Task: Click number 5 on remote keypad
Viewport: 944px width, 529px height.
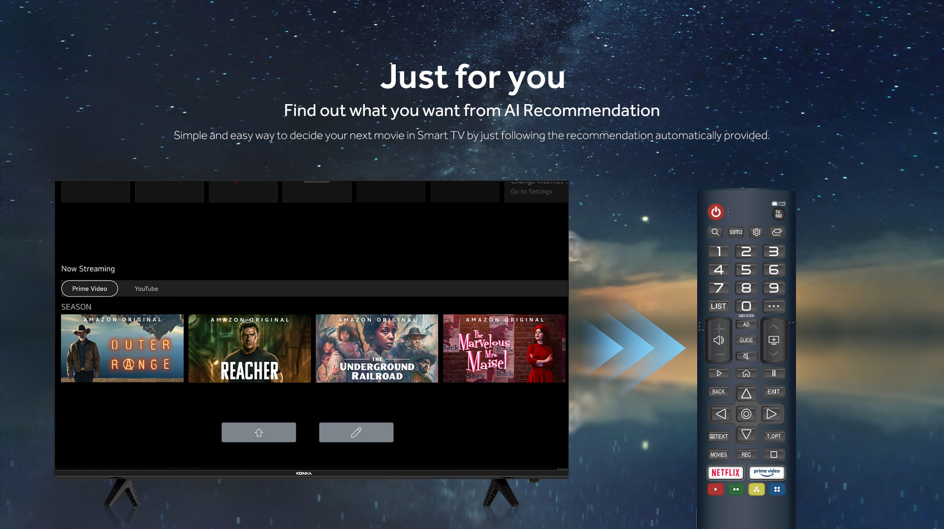Action: pyautogui.click(x=746, y=270)
